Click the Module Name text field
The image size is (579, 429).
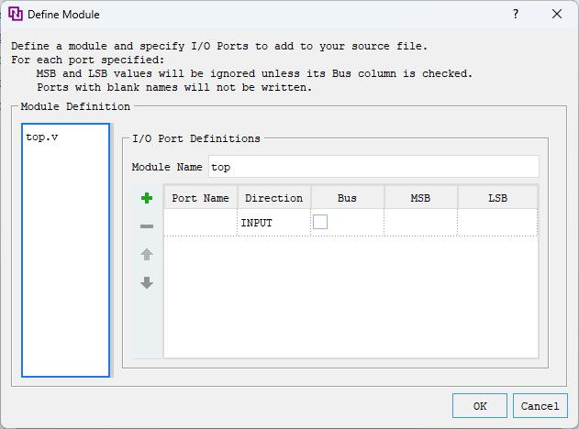click(x=373, y=167)
